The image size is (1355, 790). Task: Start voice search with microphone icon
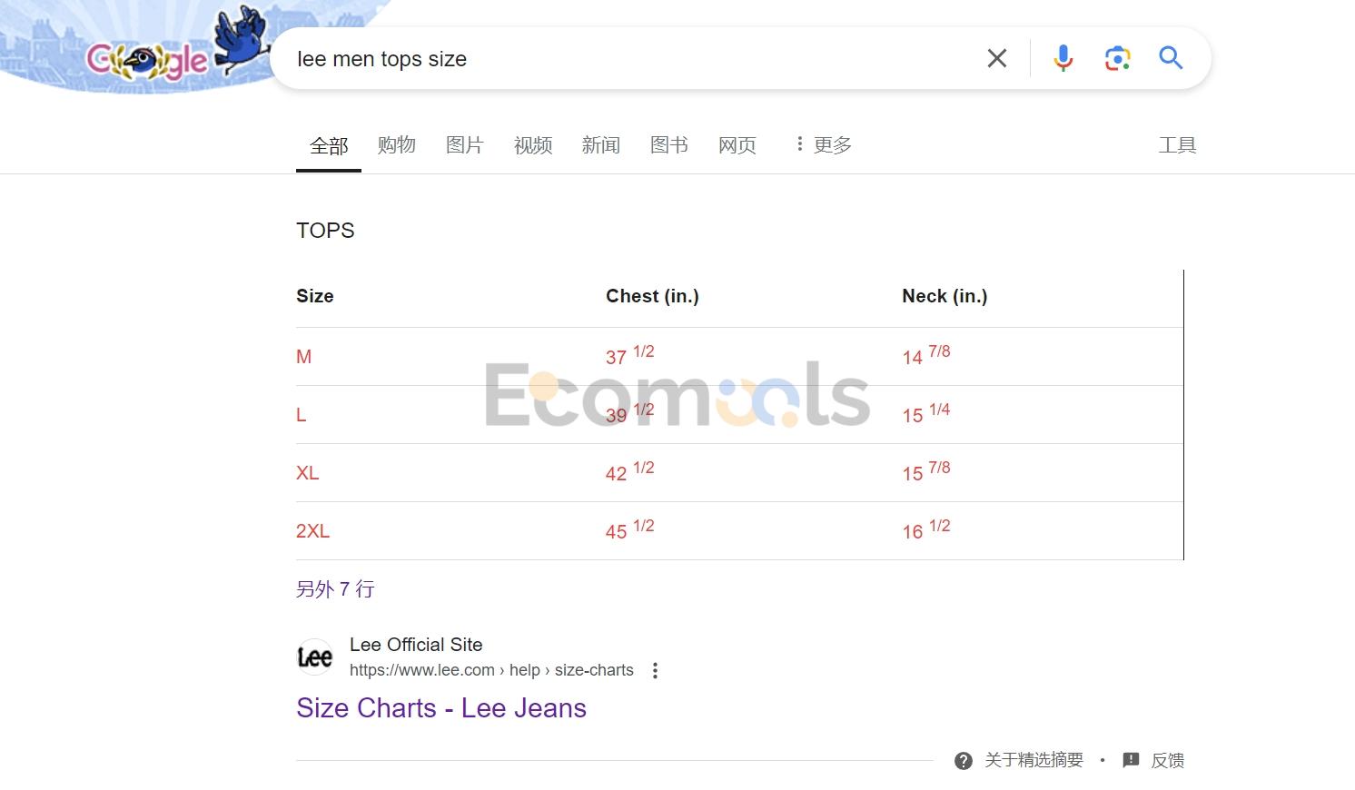(1063, 58)
